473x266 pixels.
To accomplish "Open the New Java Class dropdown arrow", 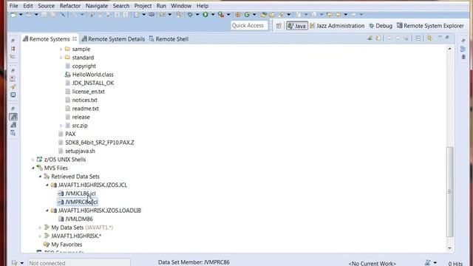I will [x=254, y=15].
